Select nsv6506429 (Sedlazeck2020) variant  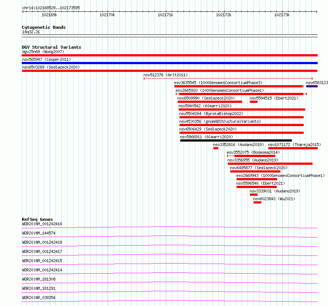(208, 129)
